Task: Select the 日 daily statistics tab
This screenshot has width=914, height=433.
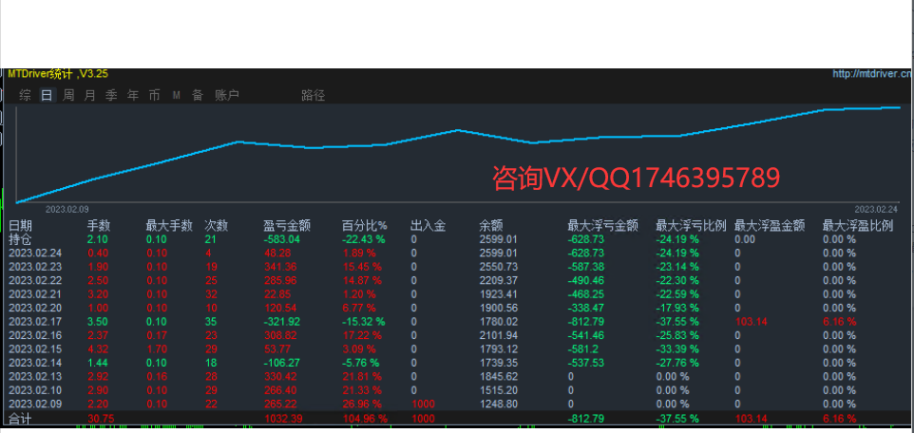Action: coord(47,96)
